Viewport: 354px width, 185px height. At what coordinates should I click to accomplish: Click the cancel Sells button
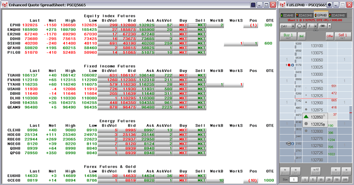[346, 171]
